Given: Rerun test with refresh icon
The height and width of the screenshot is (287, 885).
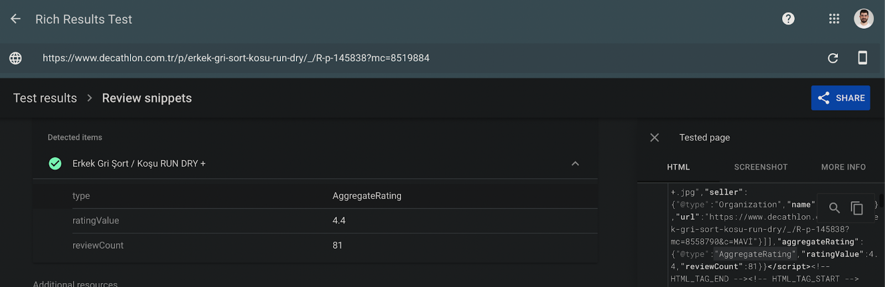Looking at the screenshot, I should click(833, 58).
